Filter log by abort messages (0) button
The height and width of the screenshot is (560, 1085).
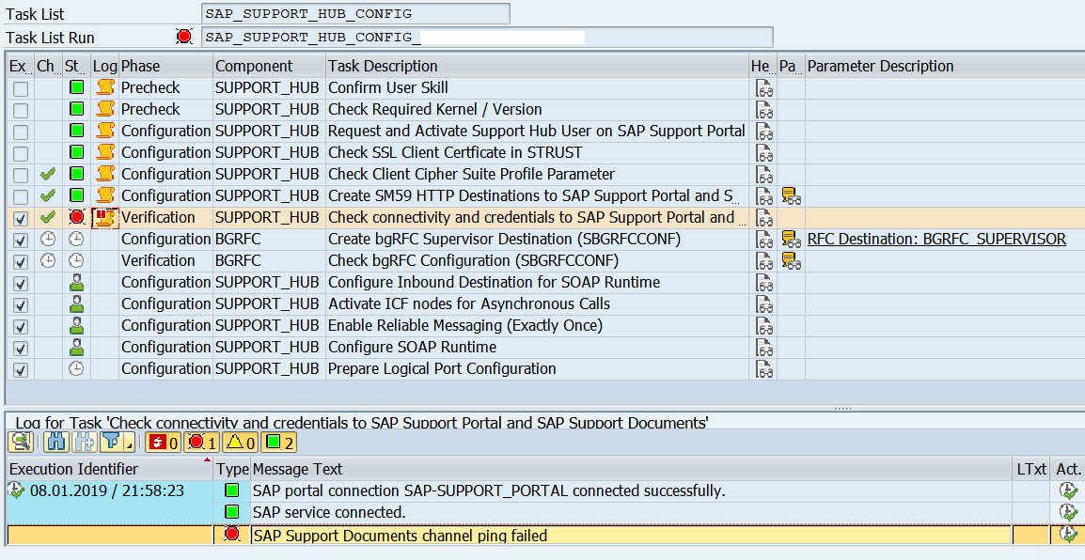pos(164,443)
